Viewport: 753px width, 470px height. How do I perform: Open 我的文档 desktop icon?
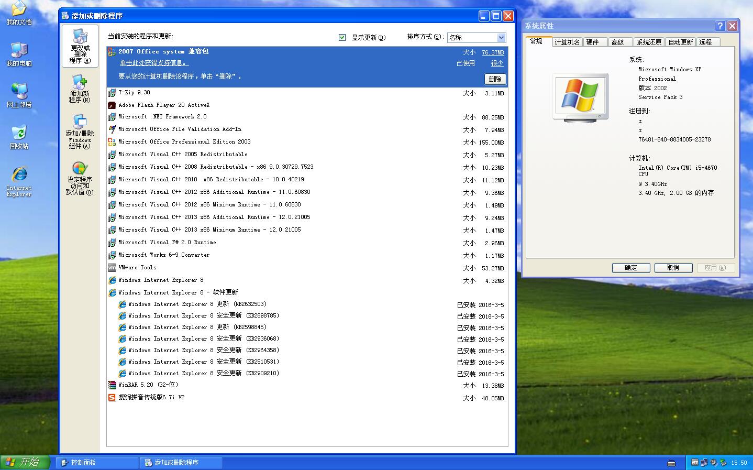click(19, 13)
